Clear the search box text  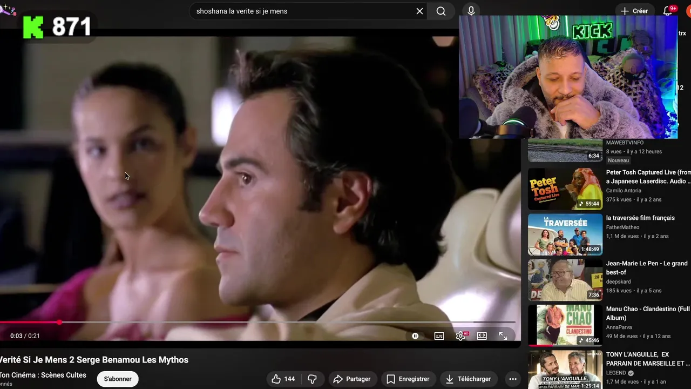click(x=419, y=11)
